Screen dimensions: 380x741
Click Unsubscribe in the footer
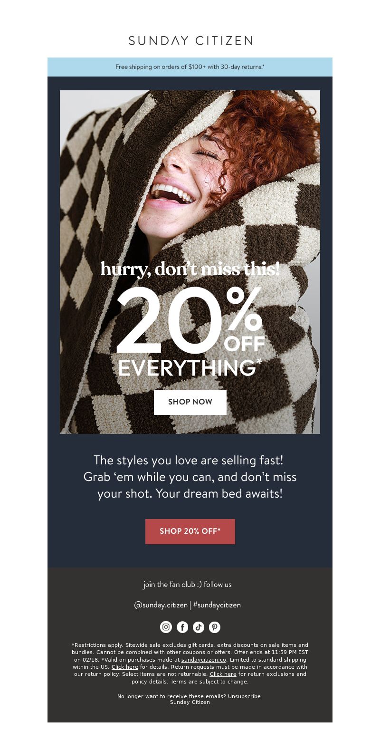[x=244, y=696]
